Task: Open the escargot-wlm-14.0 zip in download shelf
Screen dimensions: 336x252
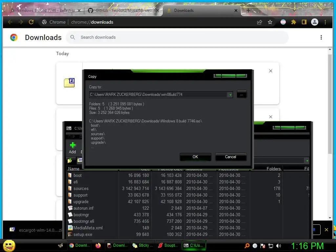Action: pyautogui.click(x=36, y=230)
